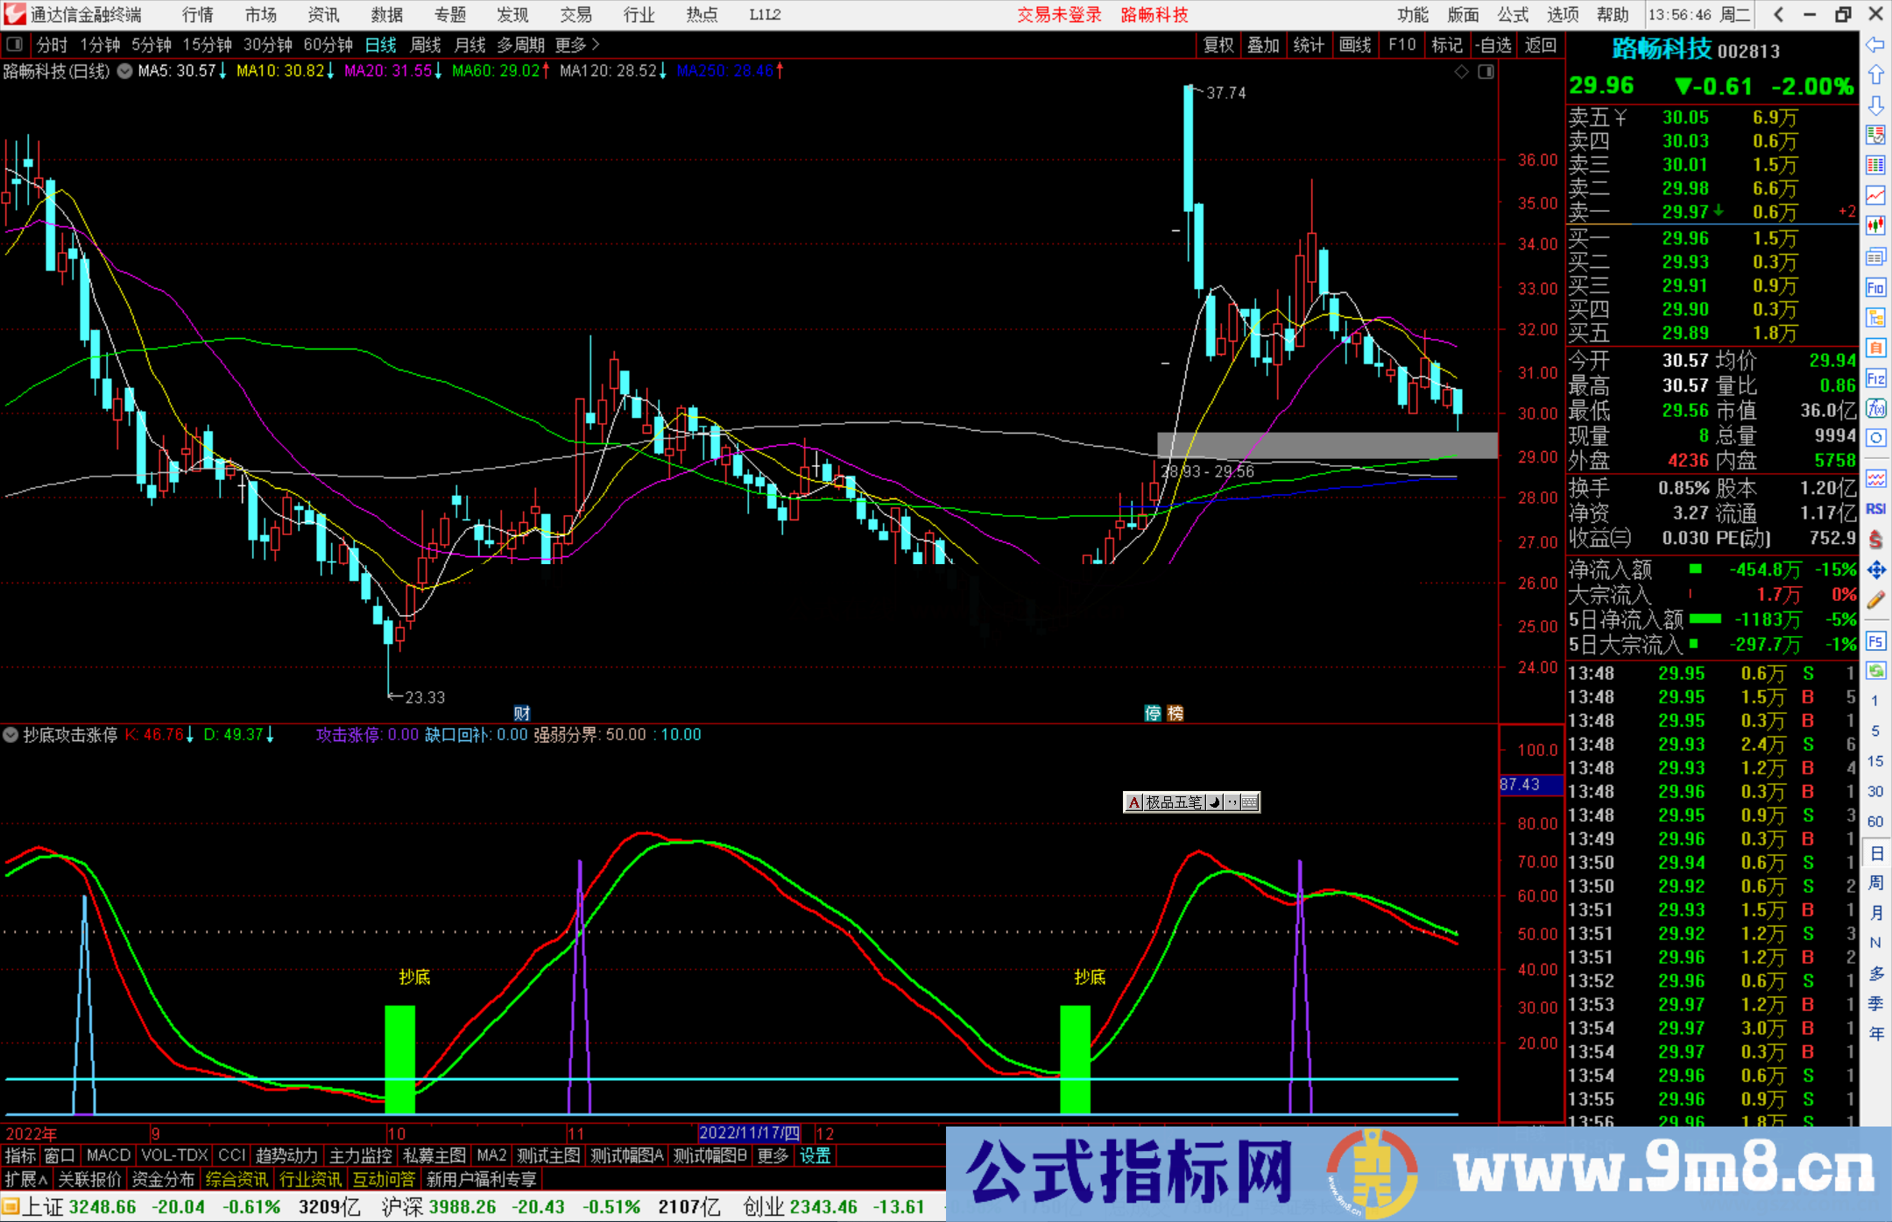Click the first green 抄底 signal bar
The image size is (1892, 1222).
[x=399, y=1059]
